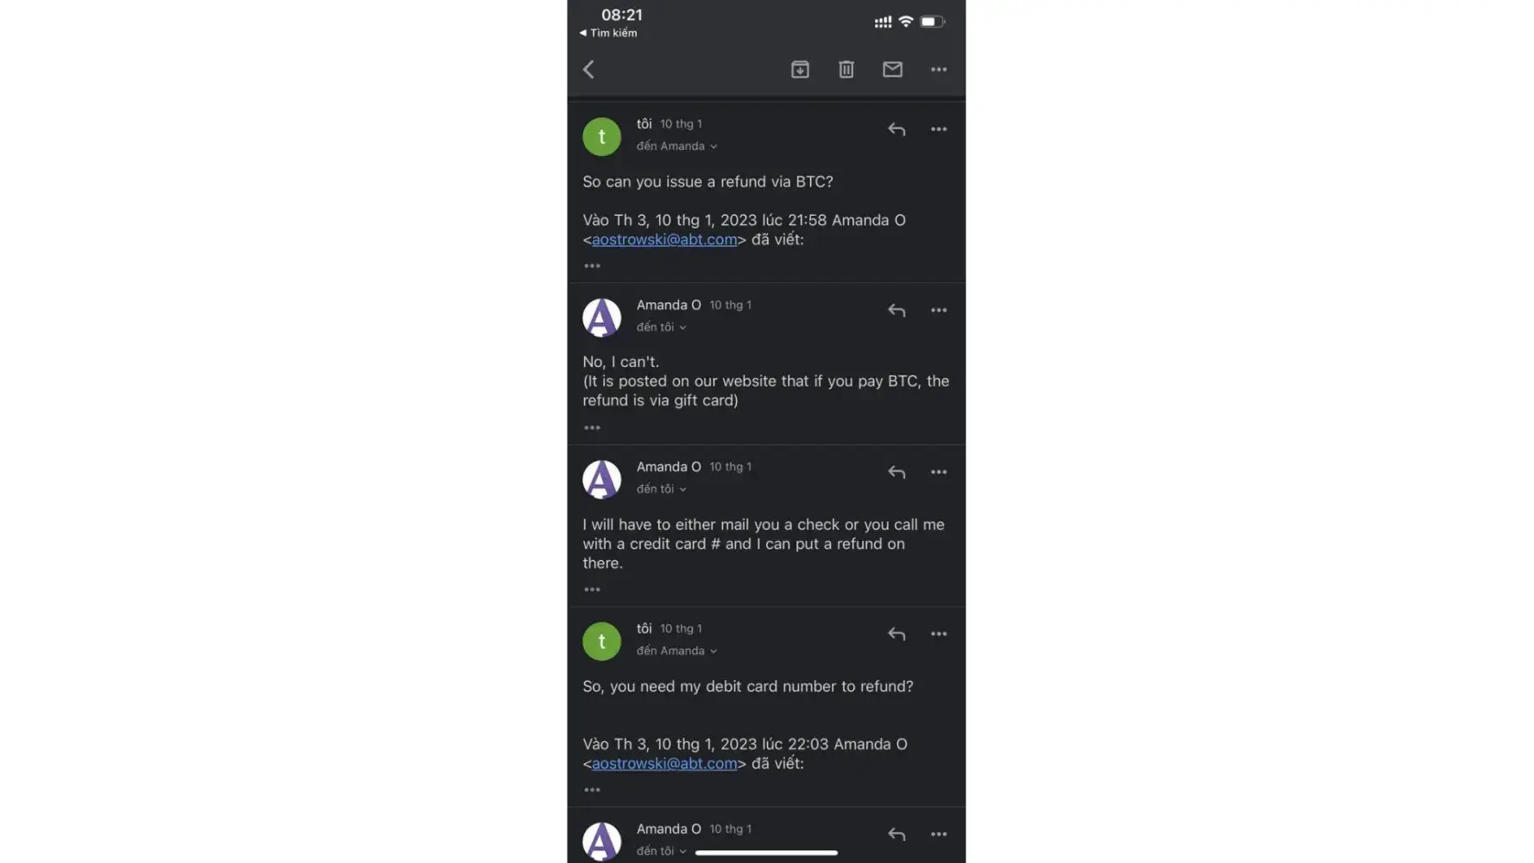Reply to the debit card number message

[896, 634]
